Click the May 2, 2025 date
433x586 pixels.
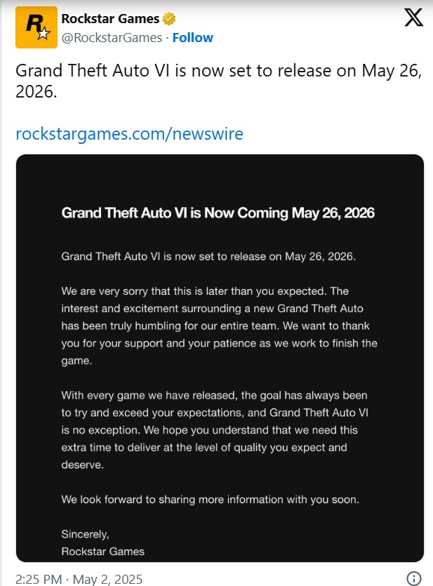tap(107, 579)
